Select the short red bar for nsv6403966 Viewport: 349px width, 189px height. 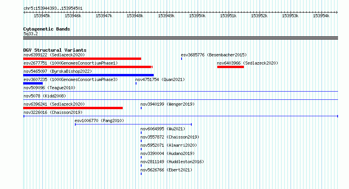[x=231, y=67]
